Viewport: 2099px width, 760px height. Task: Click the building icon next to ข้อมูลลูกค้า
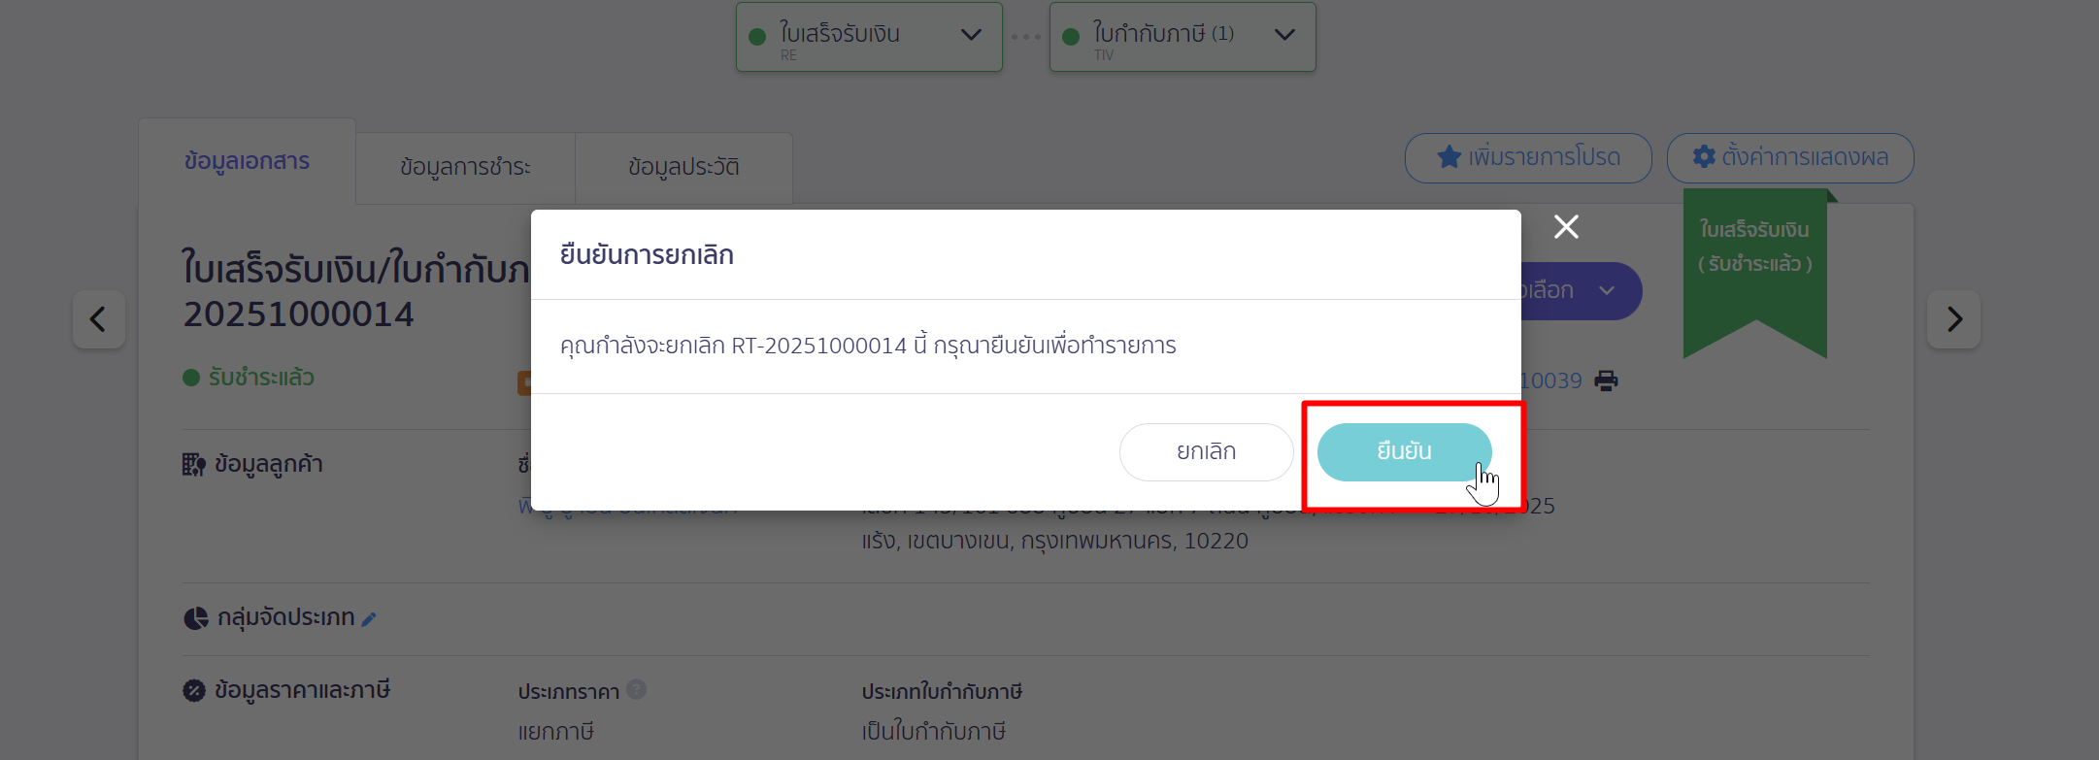click(x=194, y=464)
